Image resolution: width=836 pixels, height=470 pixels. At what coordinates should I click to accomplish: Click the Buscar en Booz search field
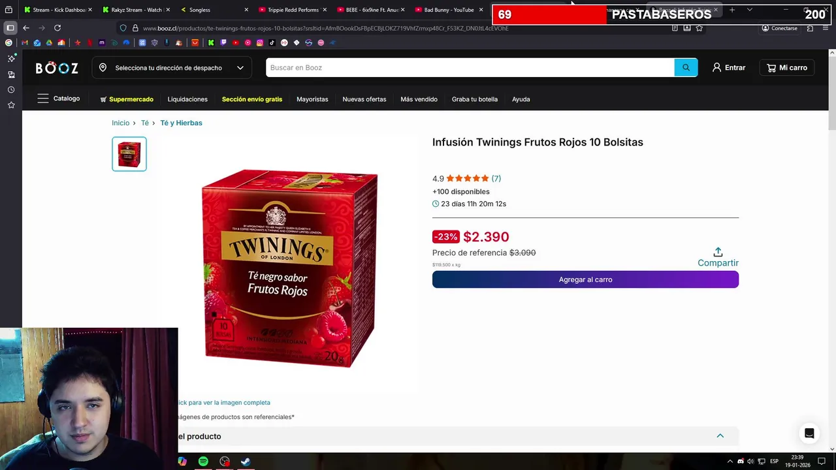pos(470,67)
